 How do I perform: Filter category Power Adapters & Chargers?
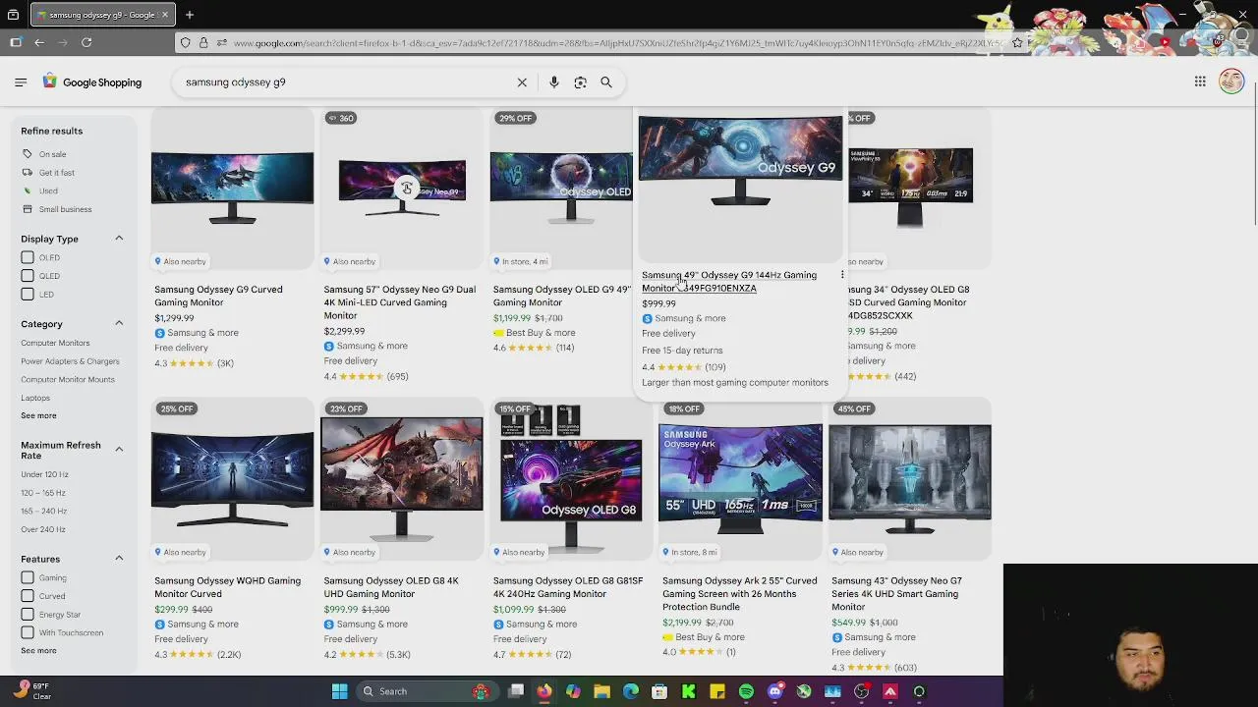pos(70,361)
